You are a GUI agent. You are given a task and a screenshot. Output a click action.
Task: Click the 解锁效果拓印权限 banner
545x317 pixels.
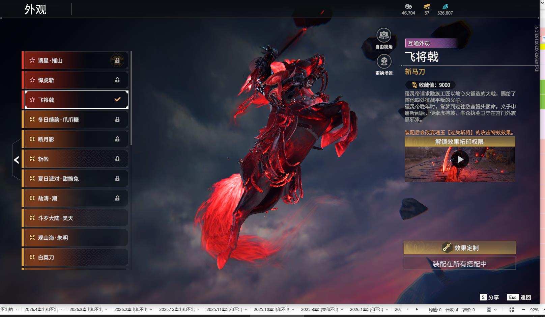click(x=460, y=141)
